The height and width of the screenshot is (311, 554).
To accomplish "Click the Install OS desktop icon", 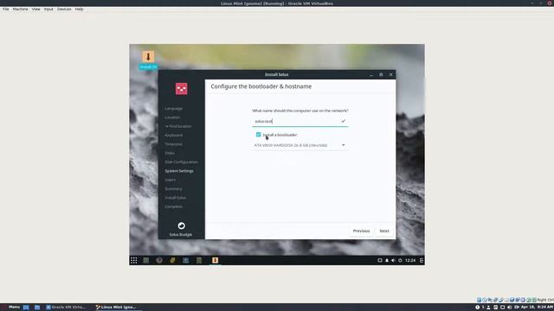I will click(148, 60).
